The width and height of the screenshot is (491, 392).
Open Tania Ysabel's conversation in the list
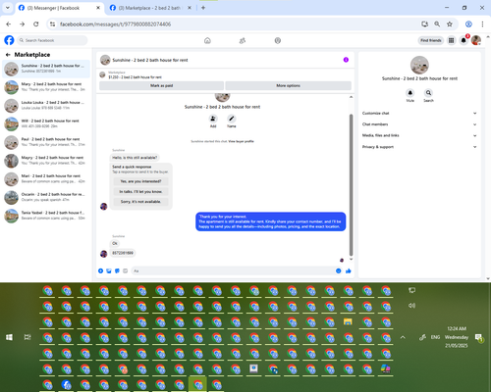pyautogui.click(x=46, y=216)
